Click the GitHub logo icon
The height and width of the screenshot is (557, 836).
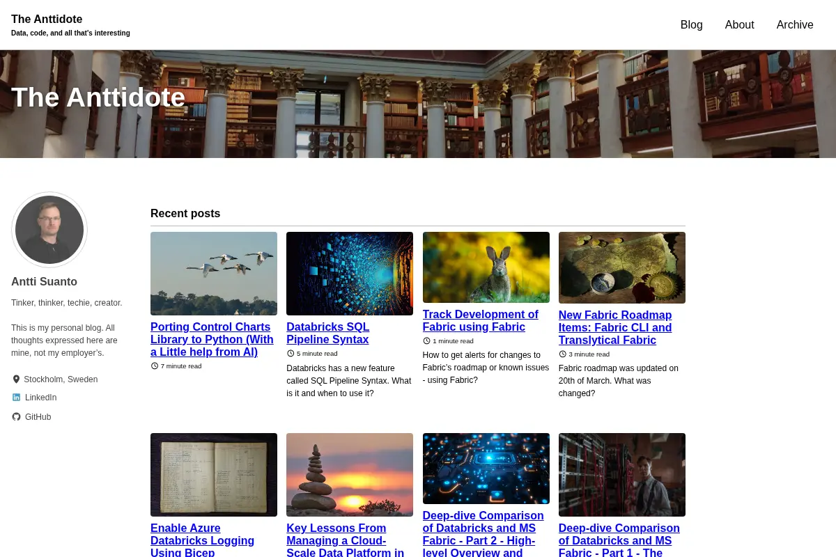[16, 417]
